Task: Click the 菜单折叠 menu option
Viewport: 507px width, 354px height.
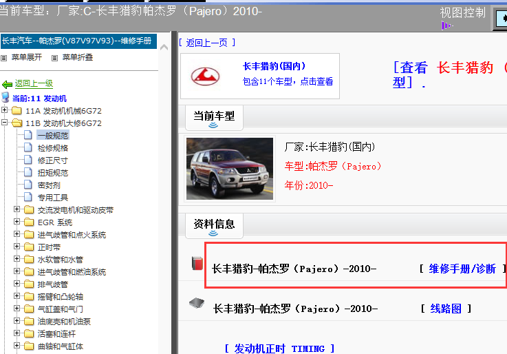Action: click(x=78, y=57)
